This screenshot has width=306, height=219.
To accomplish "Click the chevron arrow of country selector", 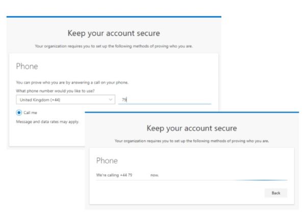I will pyautogui.click(x=111, y=100).
